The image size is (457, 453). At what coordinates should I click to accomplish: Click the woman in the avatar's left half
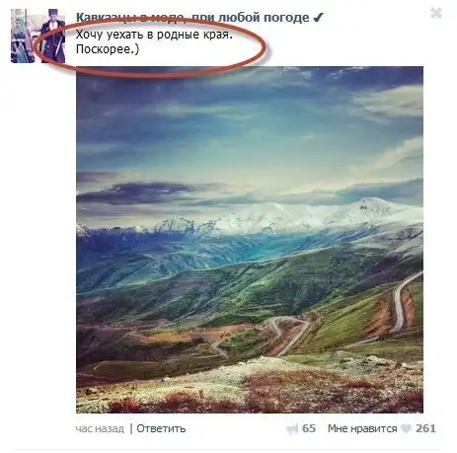coord(23,37)
